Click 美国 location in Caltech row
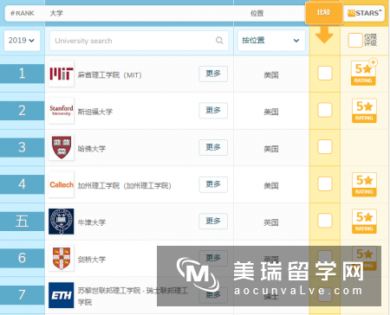390x315 pixels. (x=271, y=186)
